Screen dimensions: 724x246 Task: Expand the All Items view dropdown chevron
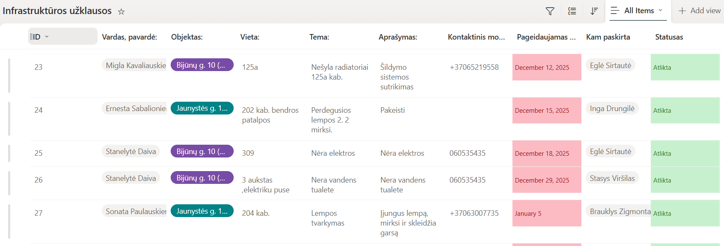[x=661, y=10]
